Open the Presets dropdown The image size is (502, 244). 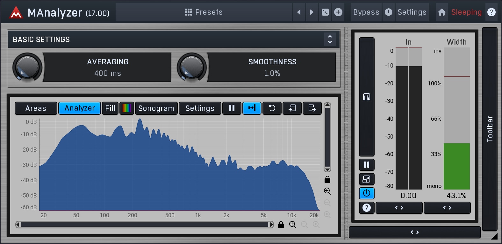pyautogui.click(x=204, y=12)
